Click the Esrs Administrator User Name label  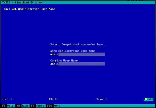point(73,51)
